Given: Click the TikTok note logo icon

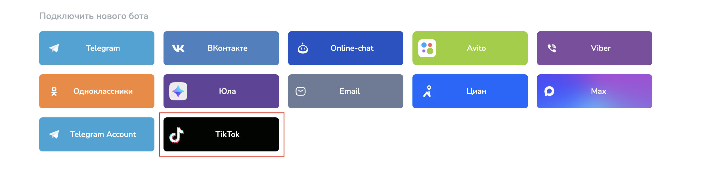Looking at the screenshot, I should [177, 135].
